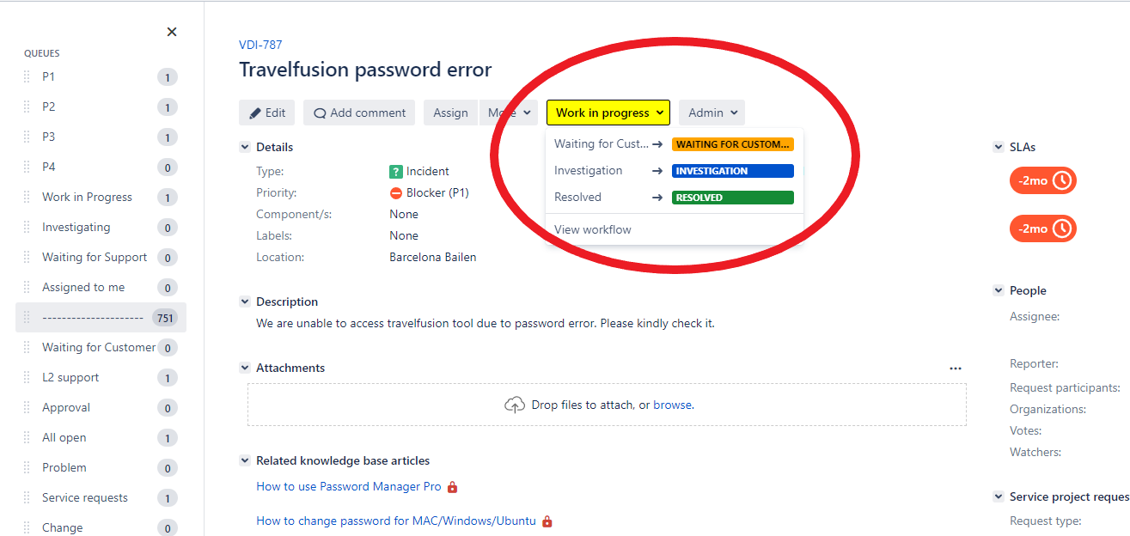
Task: Click View workflow in the status menu
Action: coord(593,229)
